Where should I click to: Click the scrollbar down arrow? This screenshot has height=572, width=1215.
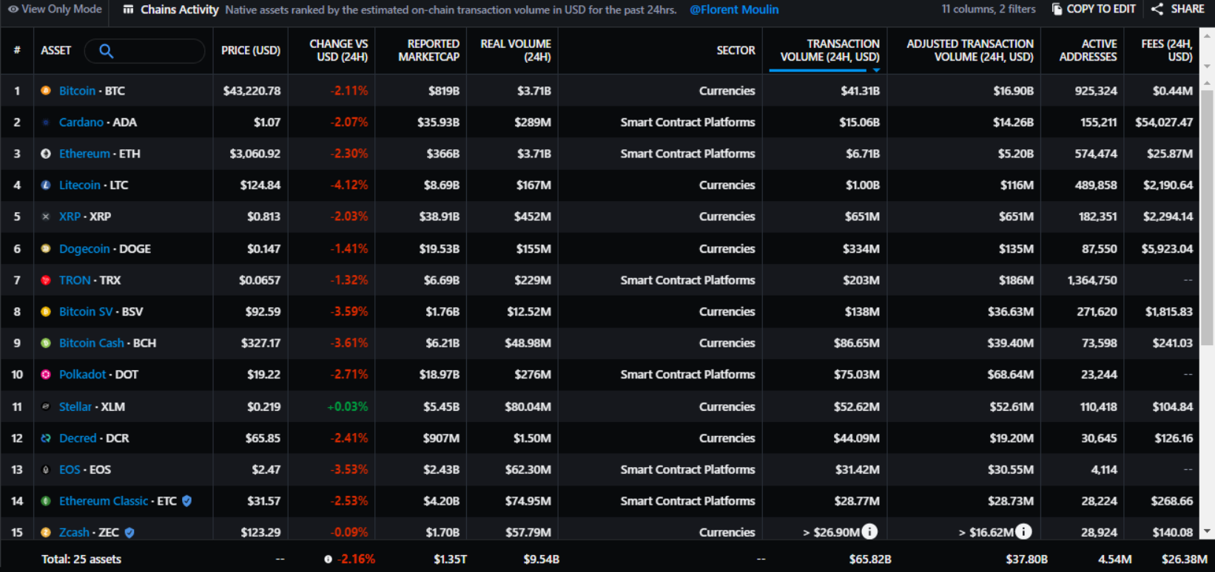(1207, 531)
